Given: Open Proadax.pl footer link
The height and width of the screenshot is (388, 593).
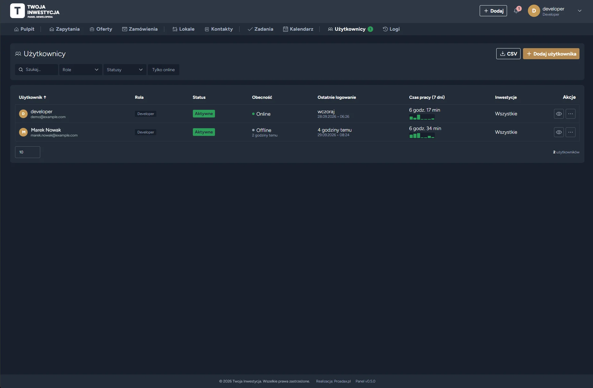Looking at the screenshot, I should pos(342,381).
